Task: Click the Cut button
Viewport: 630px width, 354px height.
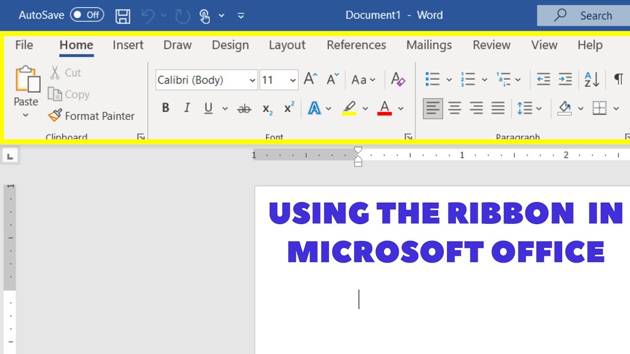Action: (x=65, y=73)
